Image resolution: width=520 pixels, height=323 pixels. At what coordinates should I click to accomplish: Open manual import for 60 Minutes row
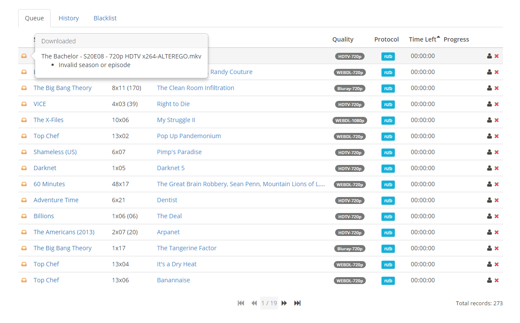pos(489,184)
